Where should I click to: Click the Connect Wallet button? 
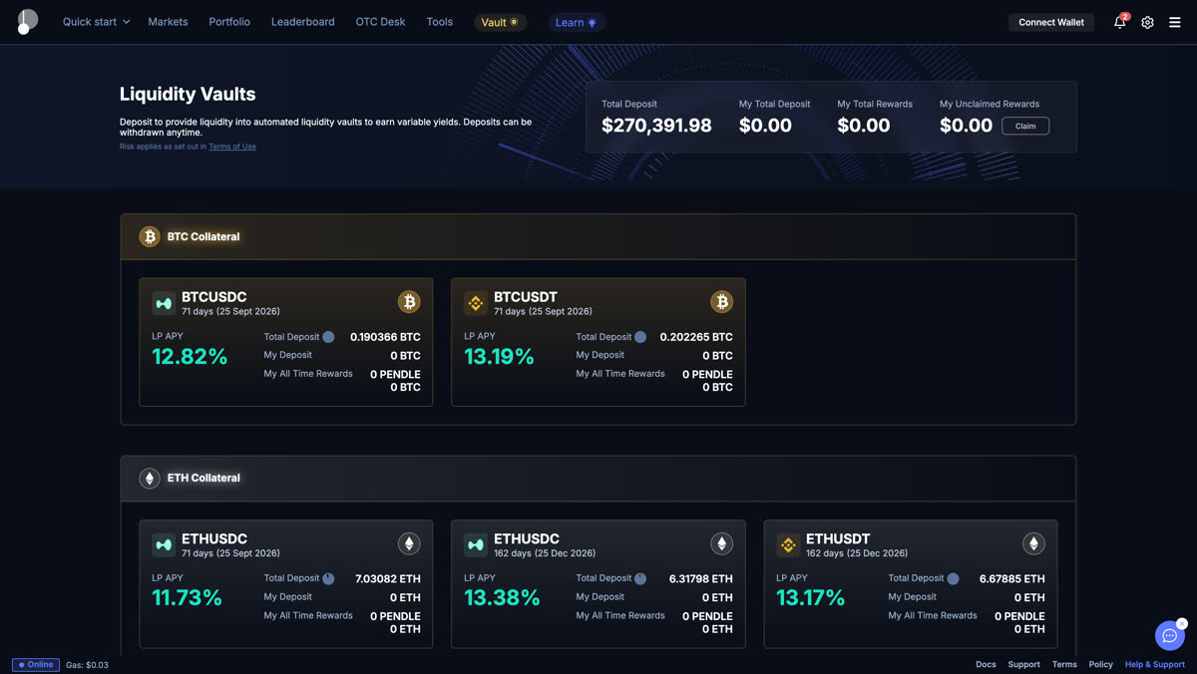click(x=1051, y=22)
